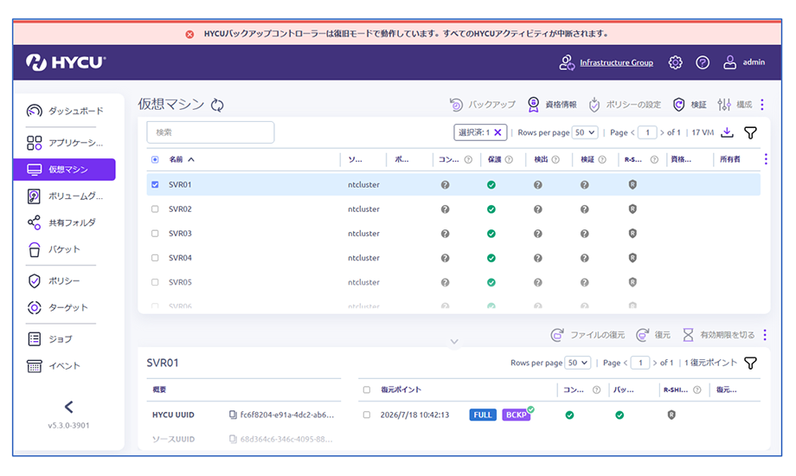The height and width of the screenshot is (476, 796).
Task: Collapse the sidebar with the left chevron
Action: click(69, 407)
